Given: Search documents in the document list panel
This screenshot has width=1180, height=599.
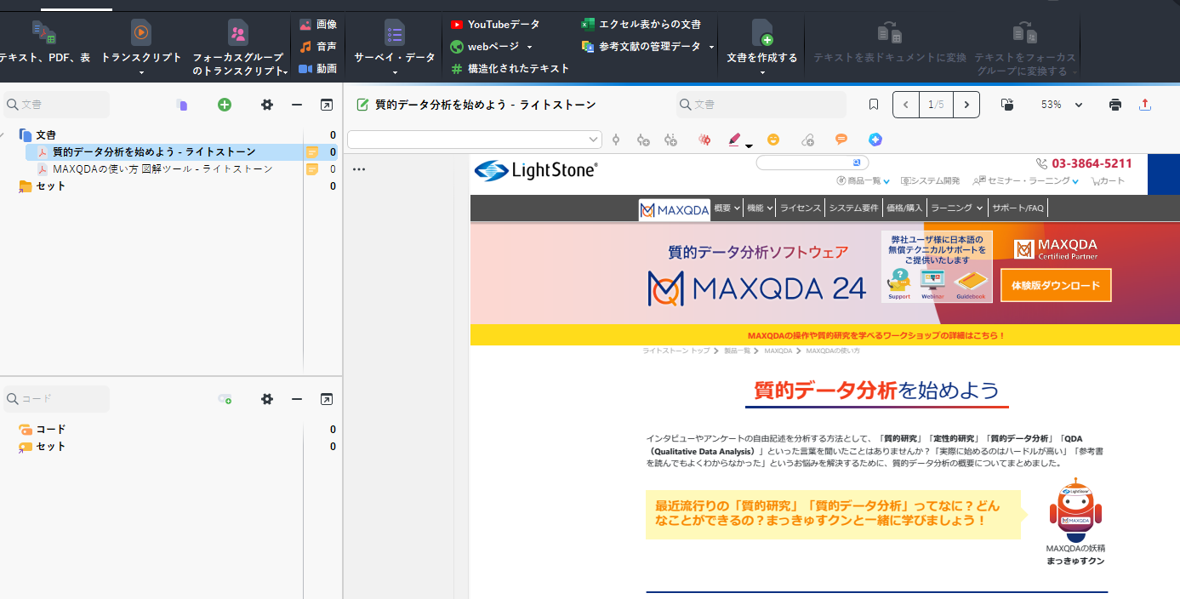Looking at the screenshot, I should coord(57,105).
